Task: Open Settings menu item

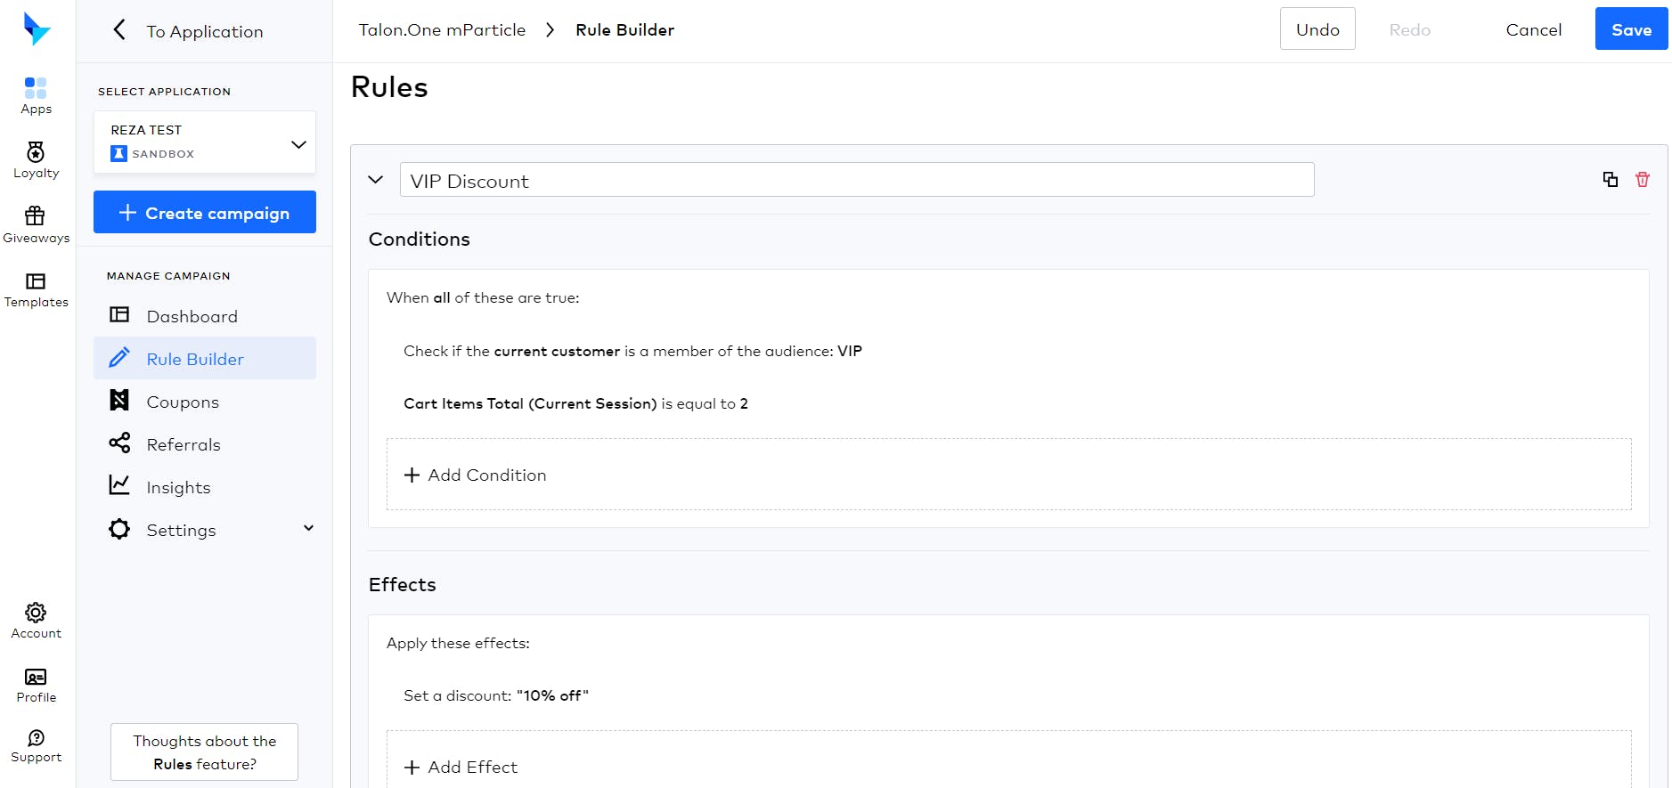Action: (205, 529)
